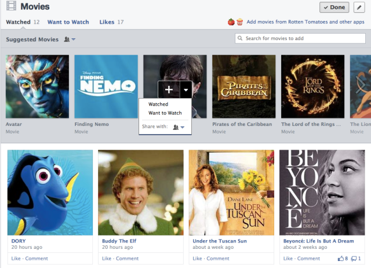Click the thumbs-up count on Beyoncé card

pyautogui.click(x=343, y=259)
